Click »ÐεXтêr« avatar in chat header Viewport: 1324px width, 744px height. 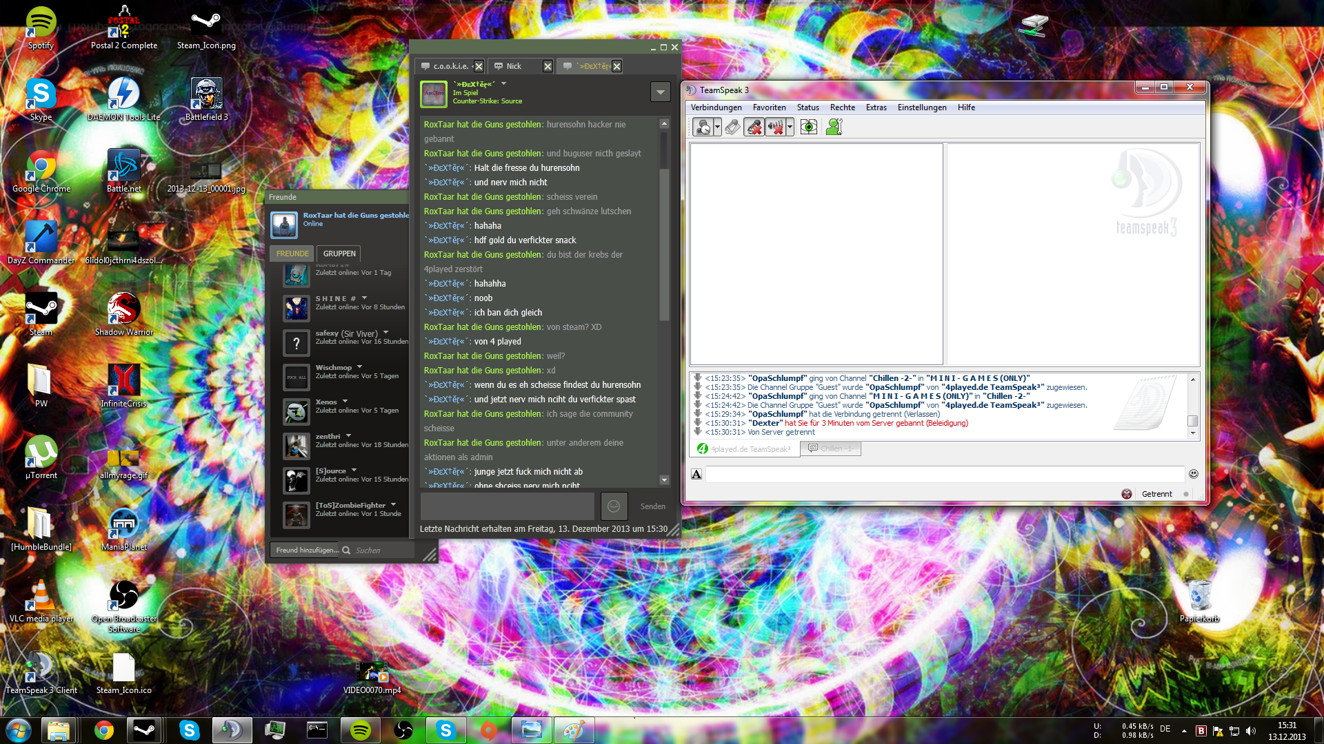[434, 93]
